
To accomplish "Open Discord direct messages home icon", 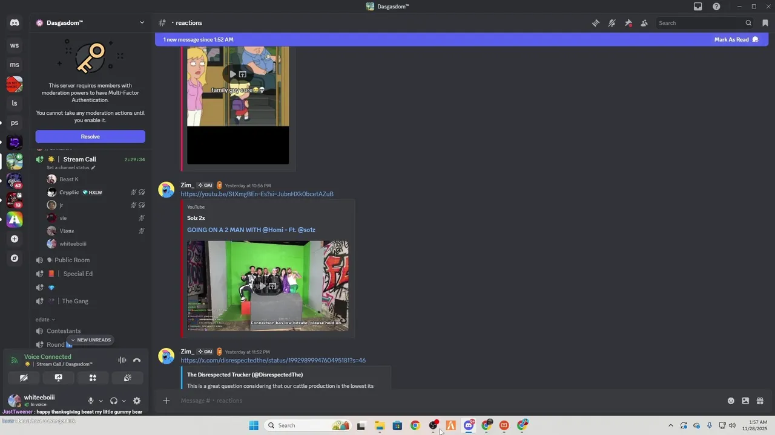I will (x=15, y=23).
